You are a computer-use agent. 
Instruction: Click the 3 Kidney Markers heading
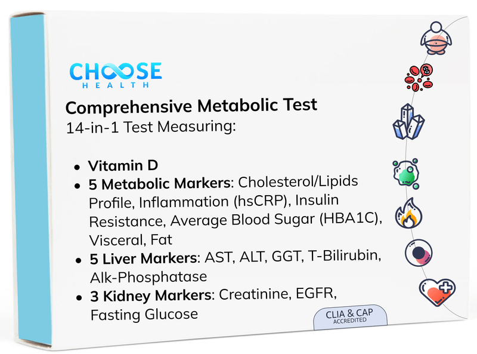click(x=151, y=295)
